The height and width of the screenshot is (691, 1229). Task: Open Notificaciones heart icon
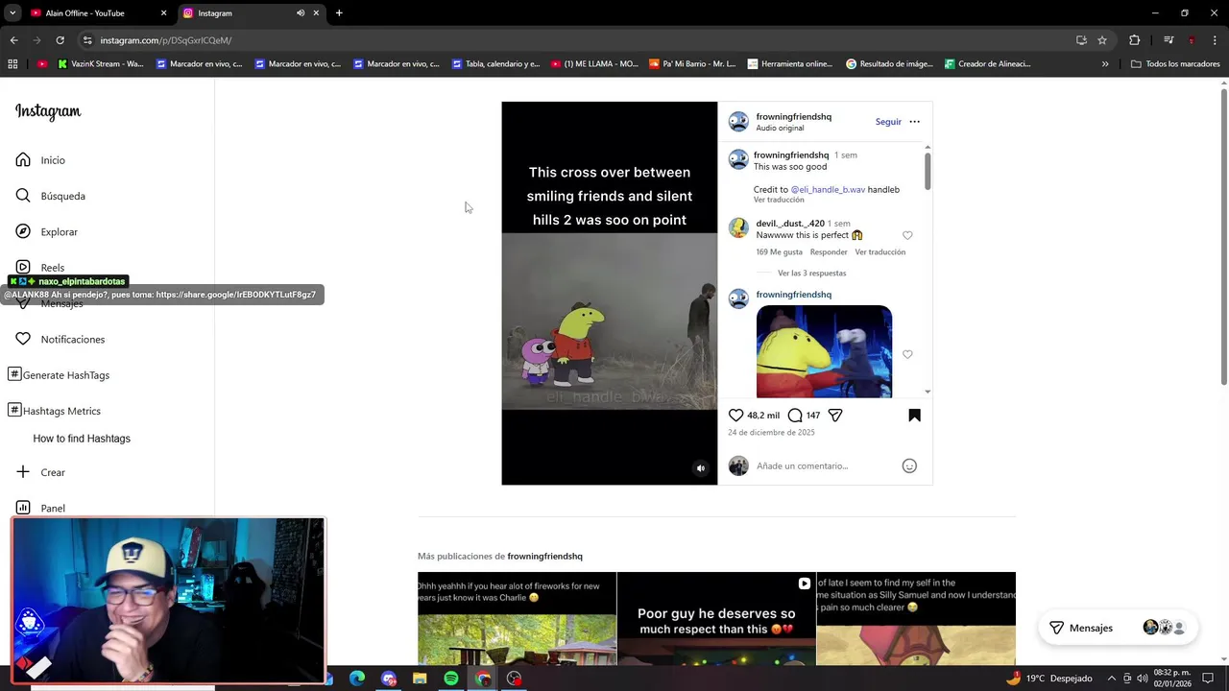[x=23, y=339]
